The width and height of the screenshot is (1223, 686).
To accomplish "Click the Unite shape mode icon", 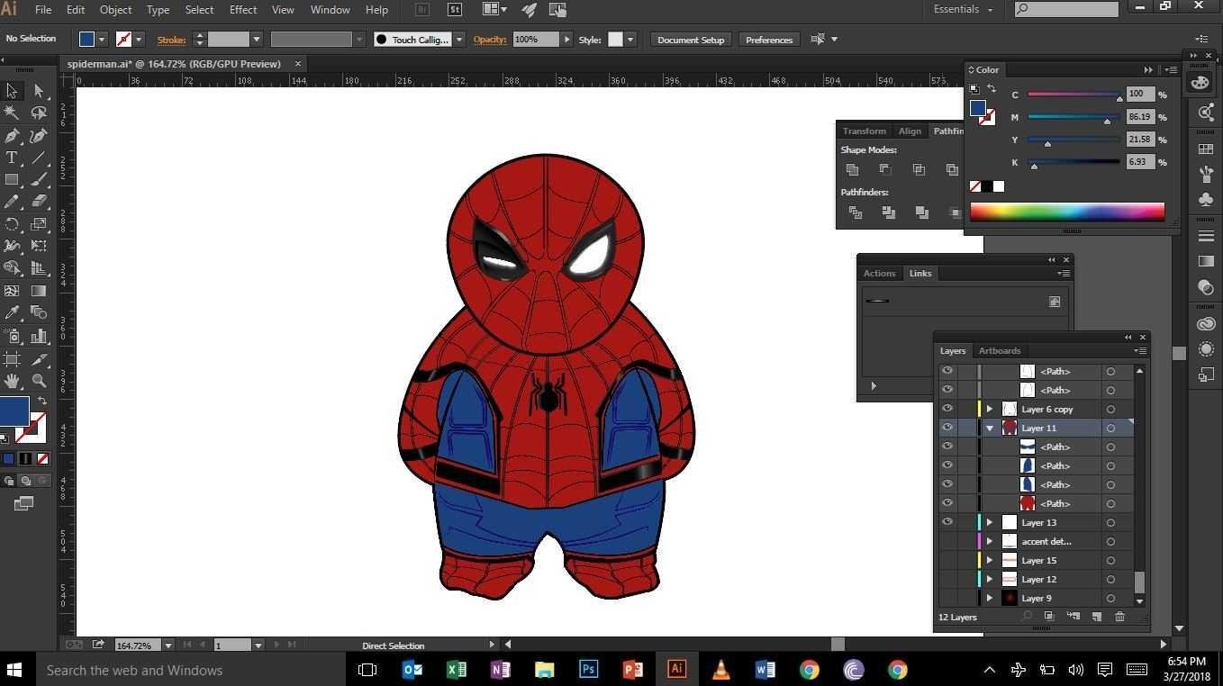I will [x=852, y=169].
